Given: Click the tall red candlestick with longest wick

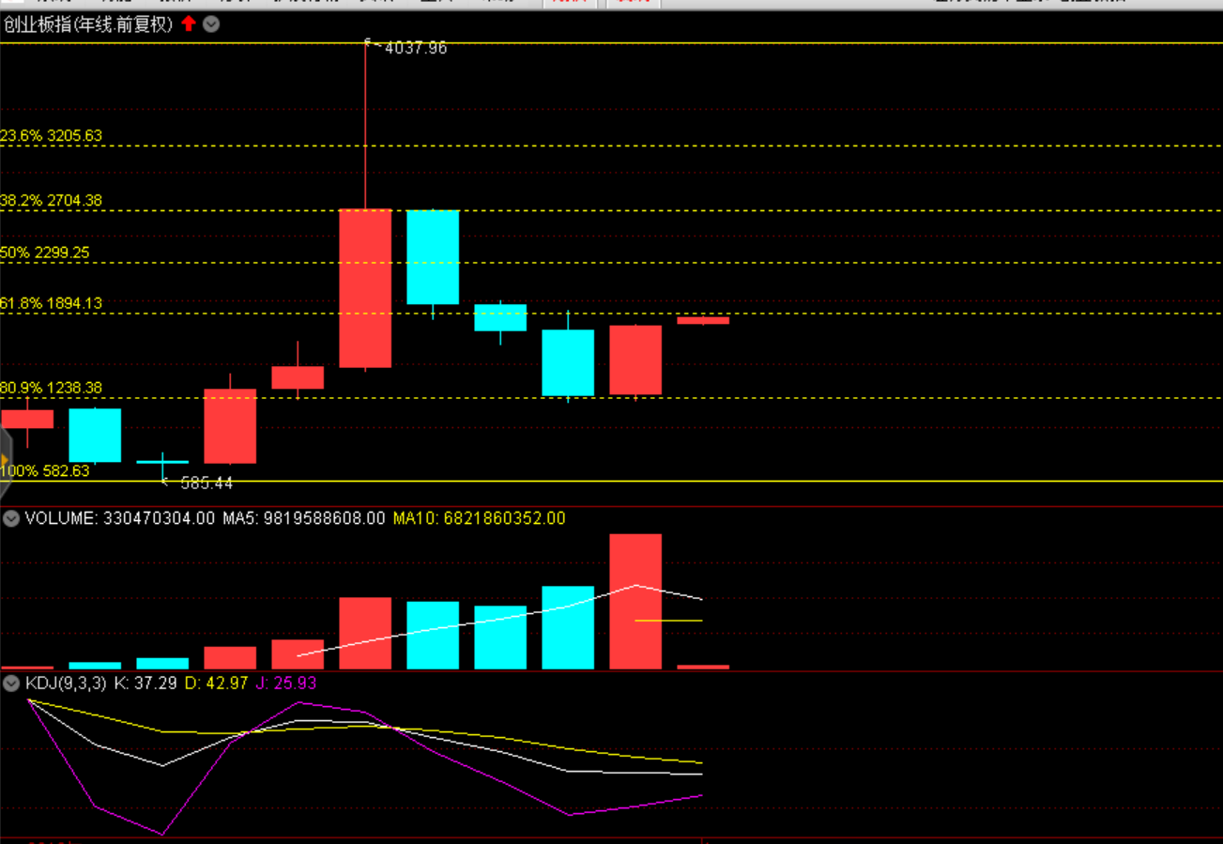Looking at the screenshot, I should 365,287.
